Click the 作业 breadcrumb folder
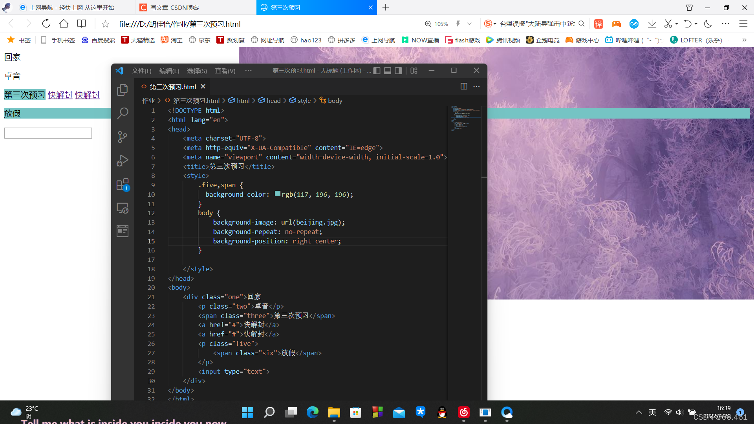Image resolution: width=754 pixels, height=424 pixels. 148,101
